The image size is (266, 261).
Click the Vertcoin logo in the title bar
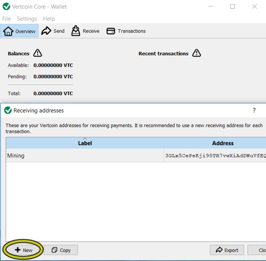tap(6, 7)
